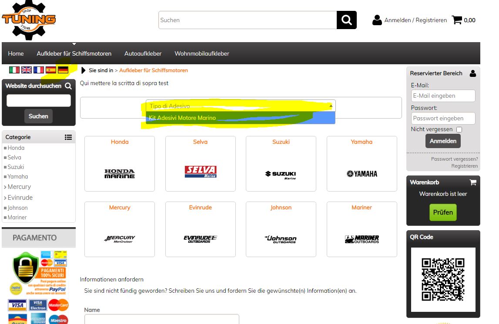
Task: Select Suzuki in the Categorie list
Action: 16,167
